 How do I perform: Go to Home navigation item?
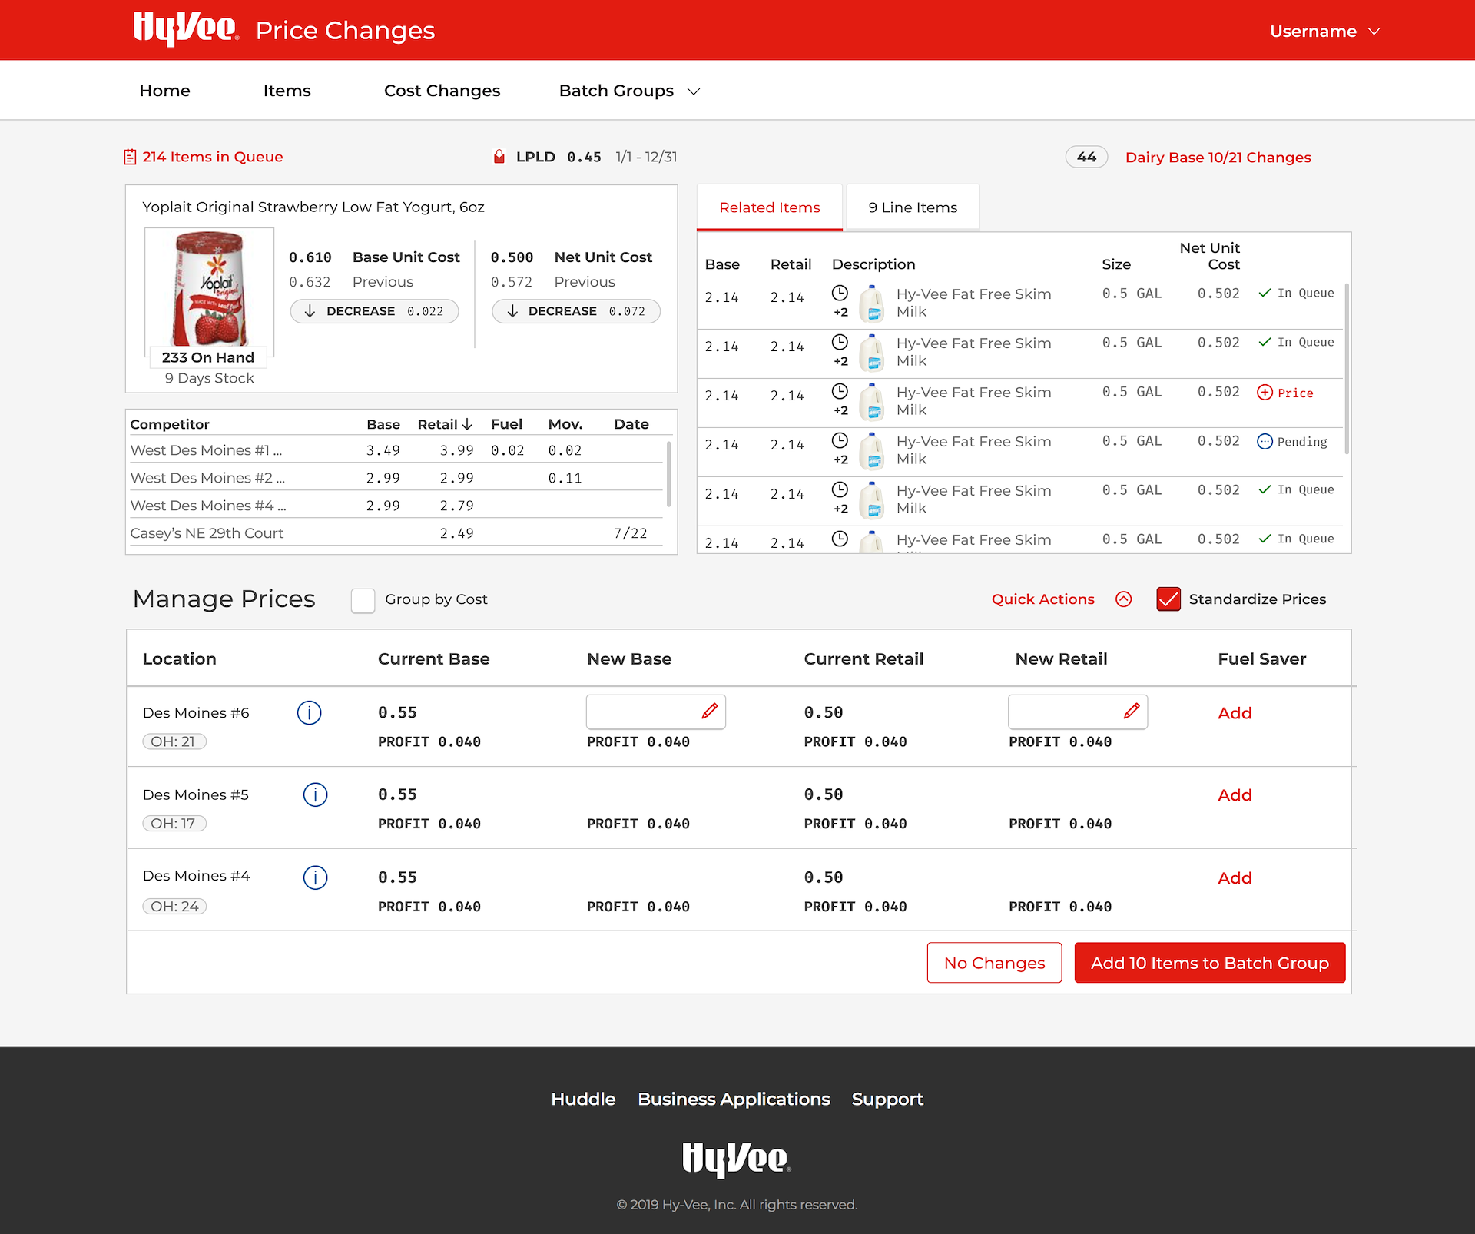pos(164,91)
